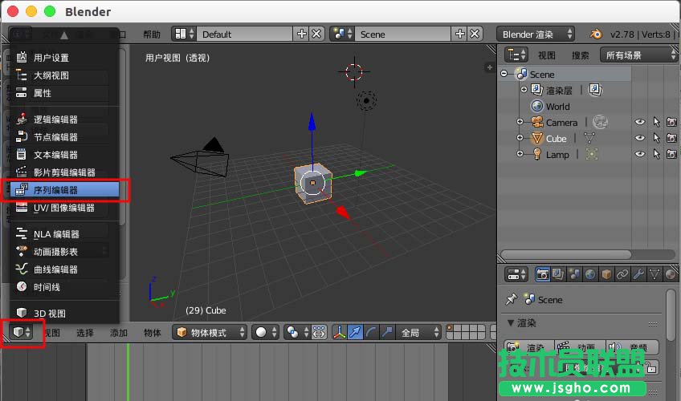681x401 pixels.
Task: Open 所有场景 display mode dropdown
Action: coord(639,55)
